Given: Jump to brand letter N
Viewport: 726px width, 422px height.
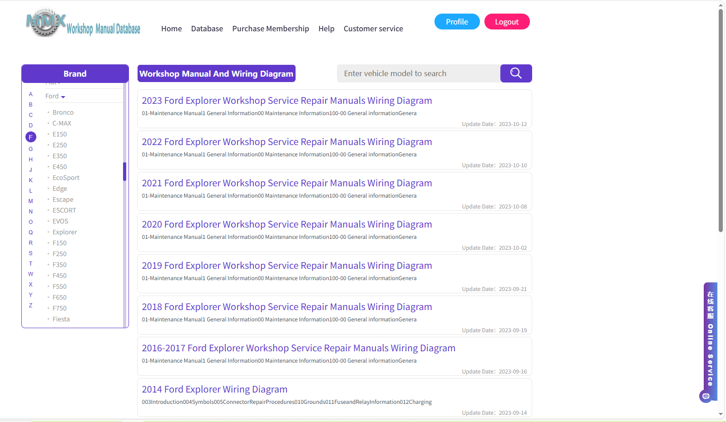Looking at the screenshot, I should 31,212.
